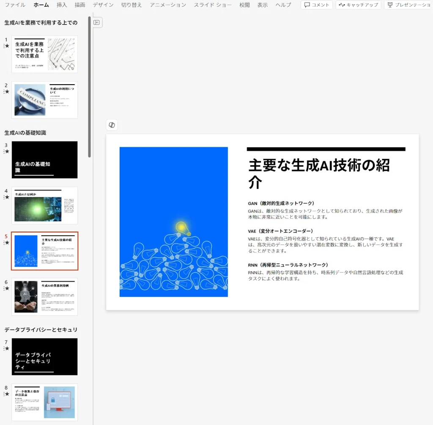Switch to the アニメーション tab
The height and width of the screenshot is (425, 433).
[168, 5]
